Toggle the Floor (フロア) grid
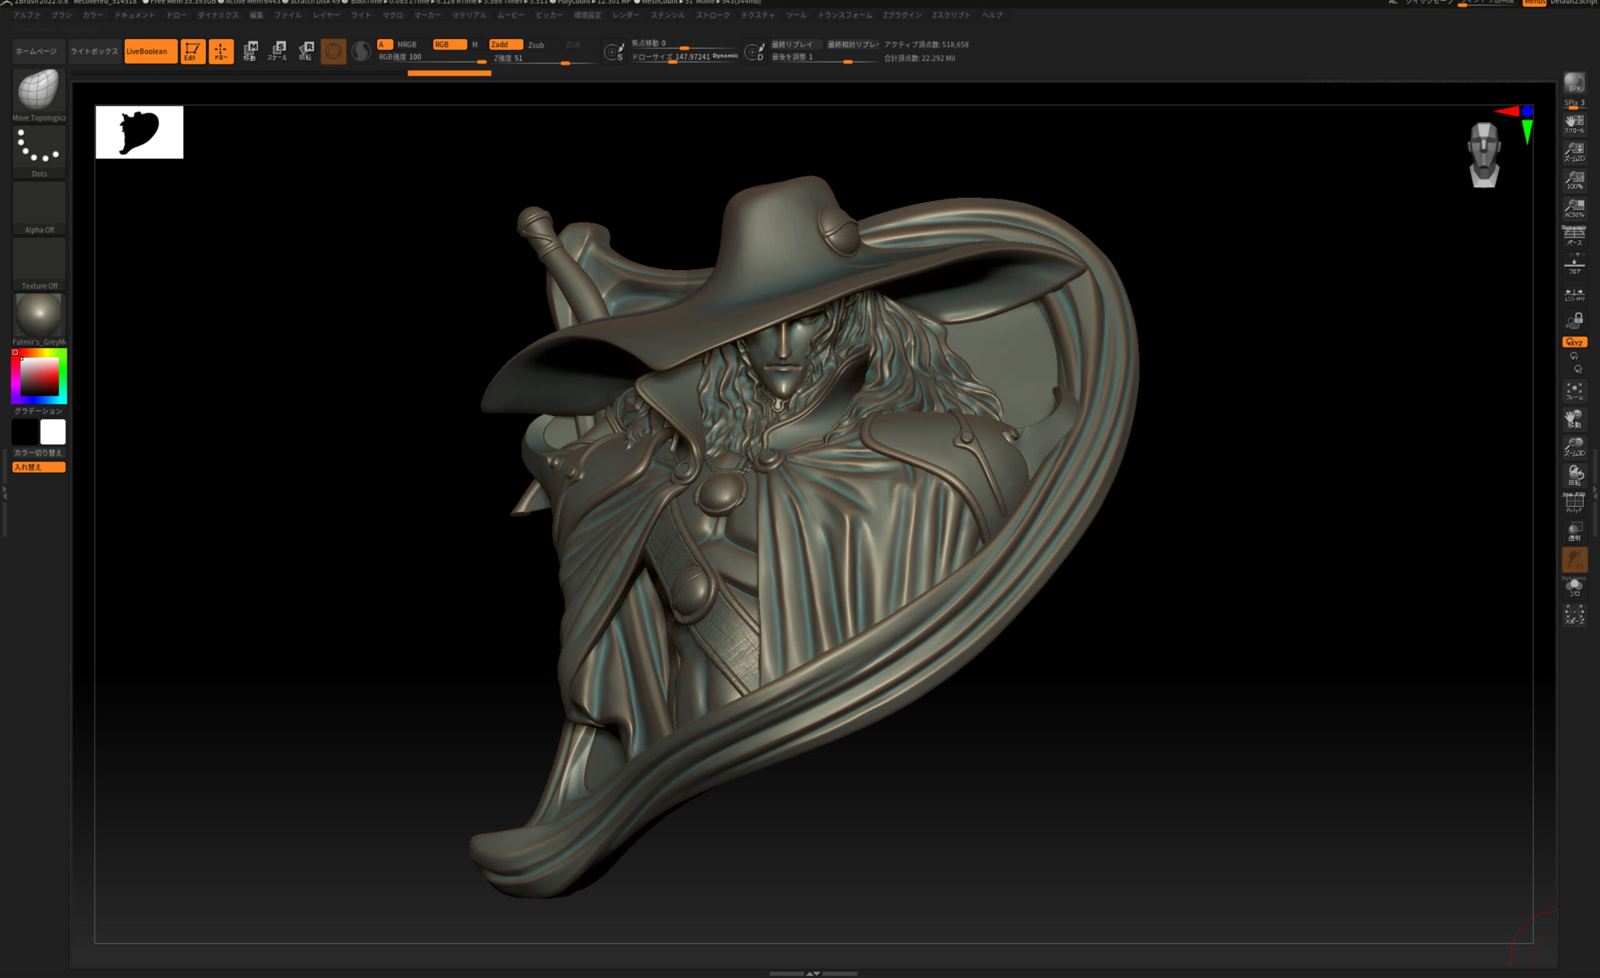 (1574, 264)
